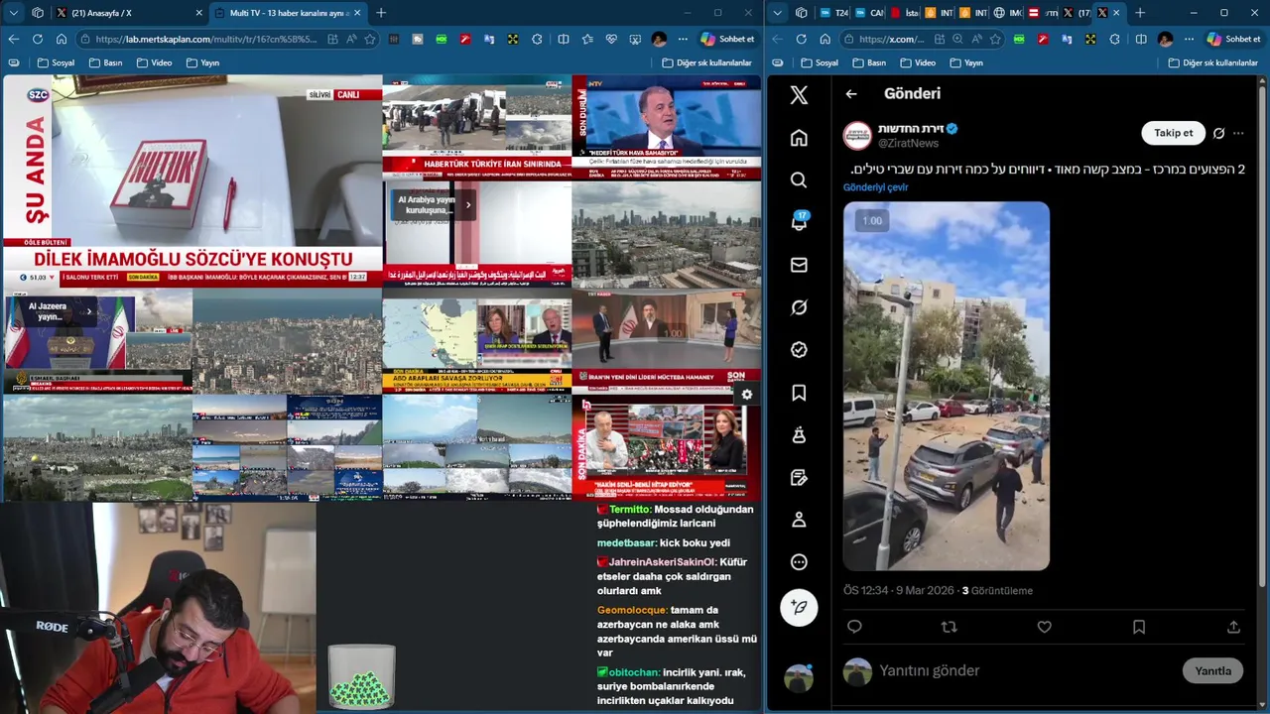Screen dimensions: 1270x714
Task: Open Multi TV settings gear
Action: click(747, 395)
